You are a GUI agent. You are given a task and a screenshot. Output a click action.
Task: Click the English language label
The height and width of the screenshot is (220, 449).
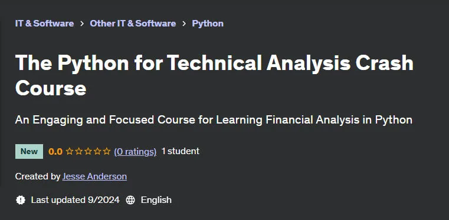(x=156, y=200)
